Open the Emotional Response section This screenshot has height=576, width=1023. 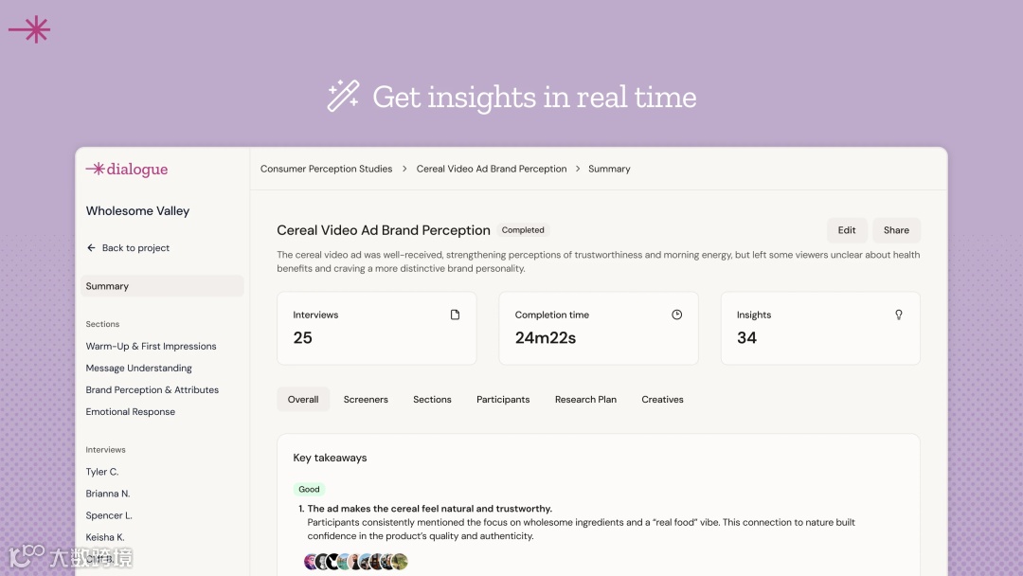coord(131,411)
